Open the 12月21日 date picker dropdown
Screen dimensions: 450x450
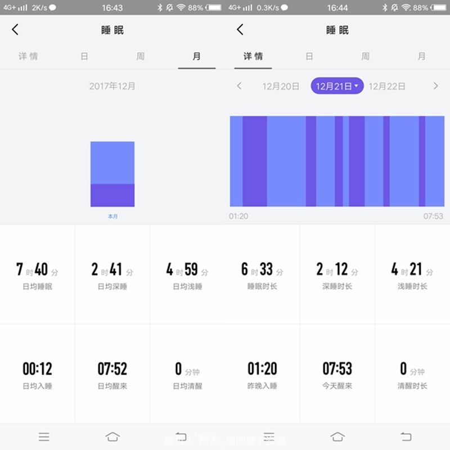[336, 86]
